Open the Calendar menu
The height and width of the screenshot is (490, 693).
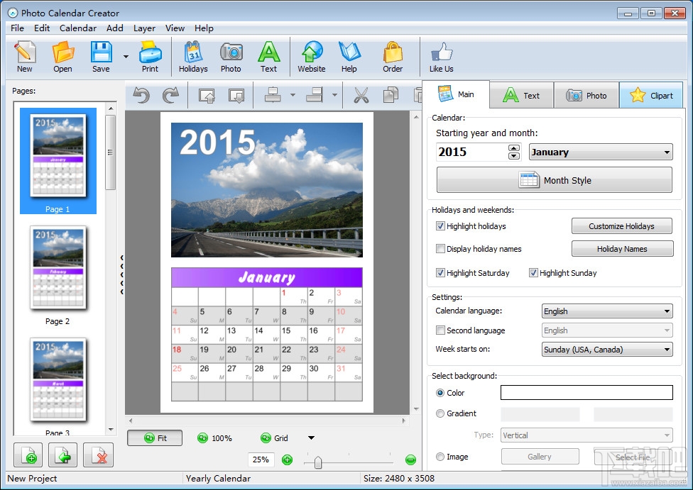click(77, 28)
